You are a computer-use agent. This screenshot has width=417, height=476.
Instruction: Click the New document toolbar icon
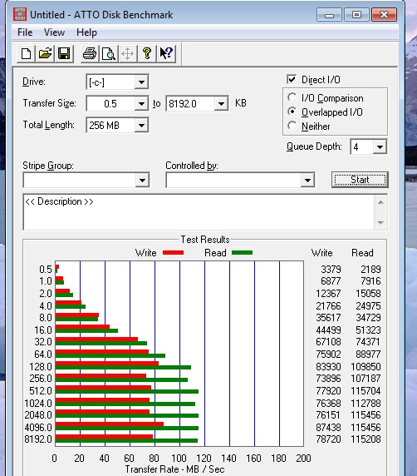pos(26,54)
